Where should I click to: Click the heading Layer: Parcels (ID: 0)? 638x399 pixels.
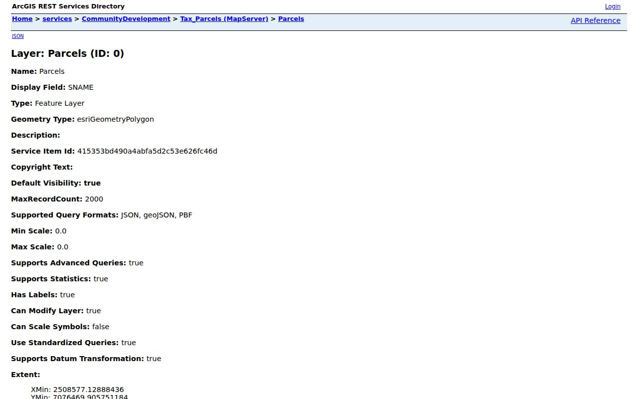[68, 53]
